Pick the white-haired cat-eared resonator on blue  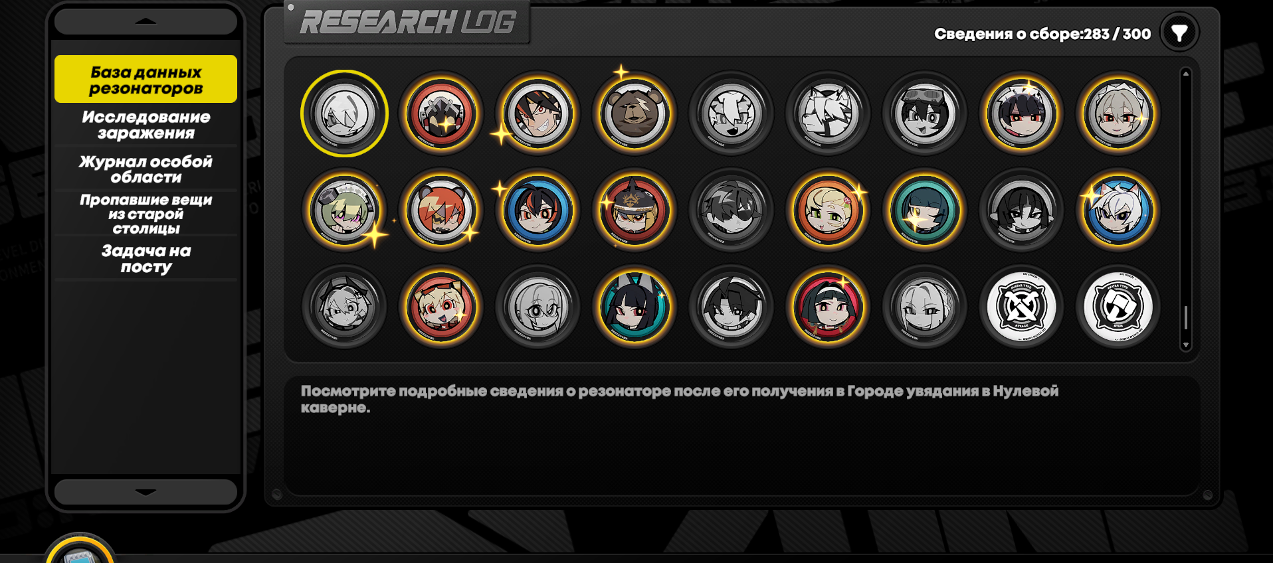click(1118, 210)
